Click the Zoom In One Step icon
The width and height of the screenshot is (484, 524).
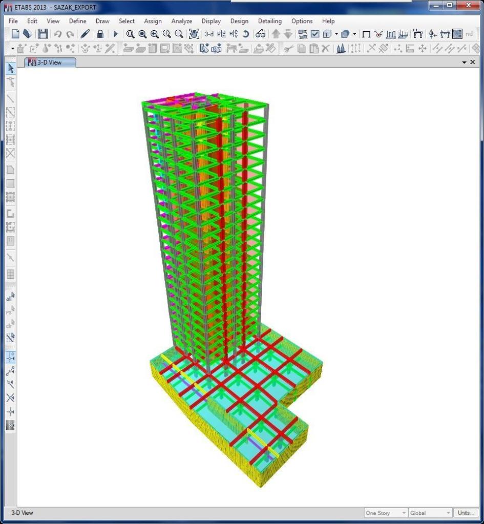pos(166,34)
